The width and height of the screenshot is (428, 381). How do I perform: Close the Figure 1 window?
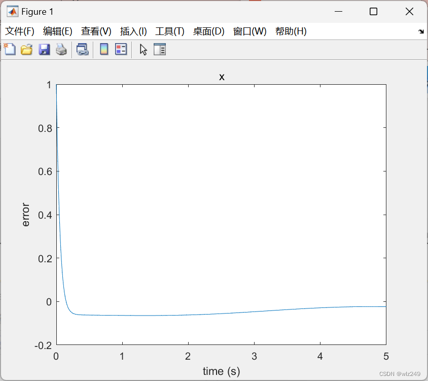409,12
